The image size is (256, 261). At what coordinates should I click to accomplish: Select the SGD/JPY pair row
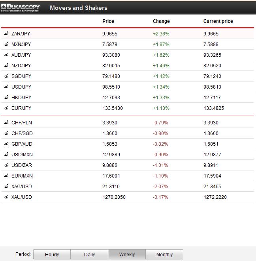click(x=21, y=76)
